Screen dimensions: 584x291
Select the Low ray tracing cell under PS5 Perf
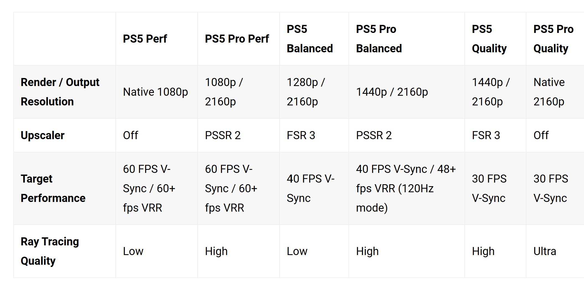[133, 251]
